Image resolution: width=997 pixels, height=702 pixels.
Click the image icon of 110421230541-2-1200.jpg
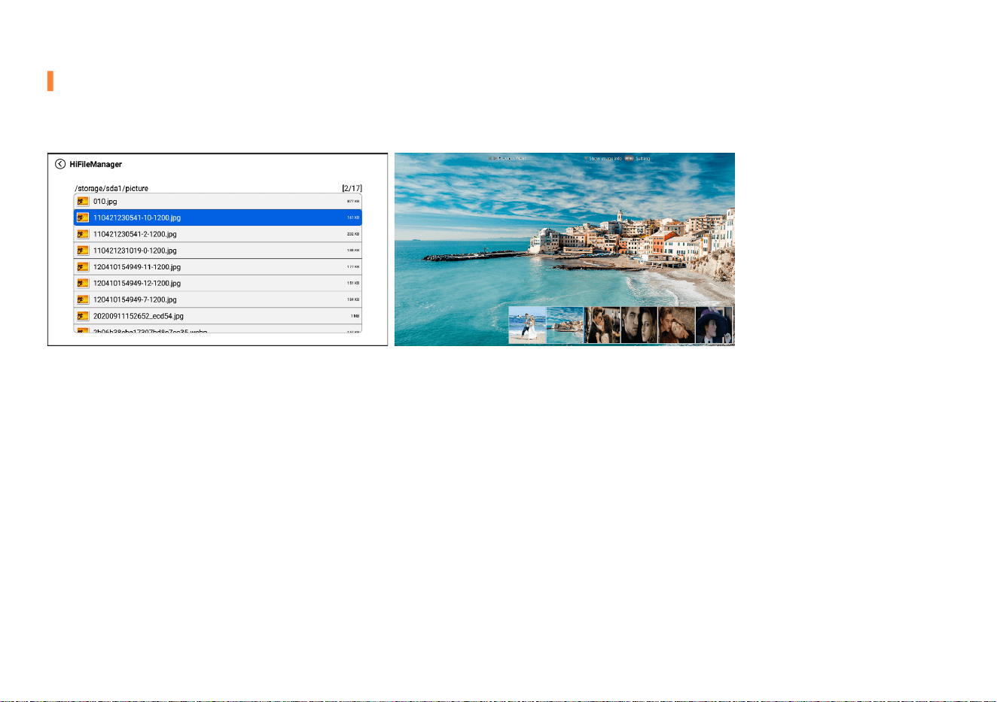(x=83, y=234)
